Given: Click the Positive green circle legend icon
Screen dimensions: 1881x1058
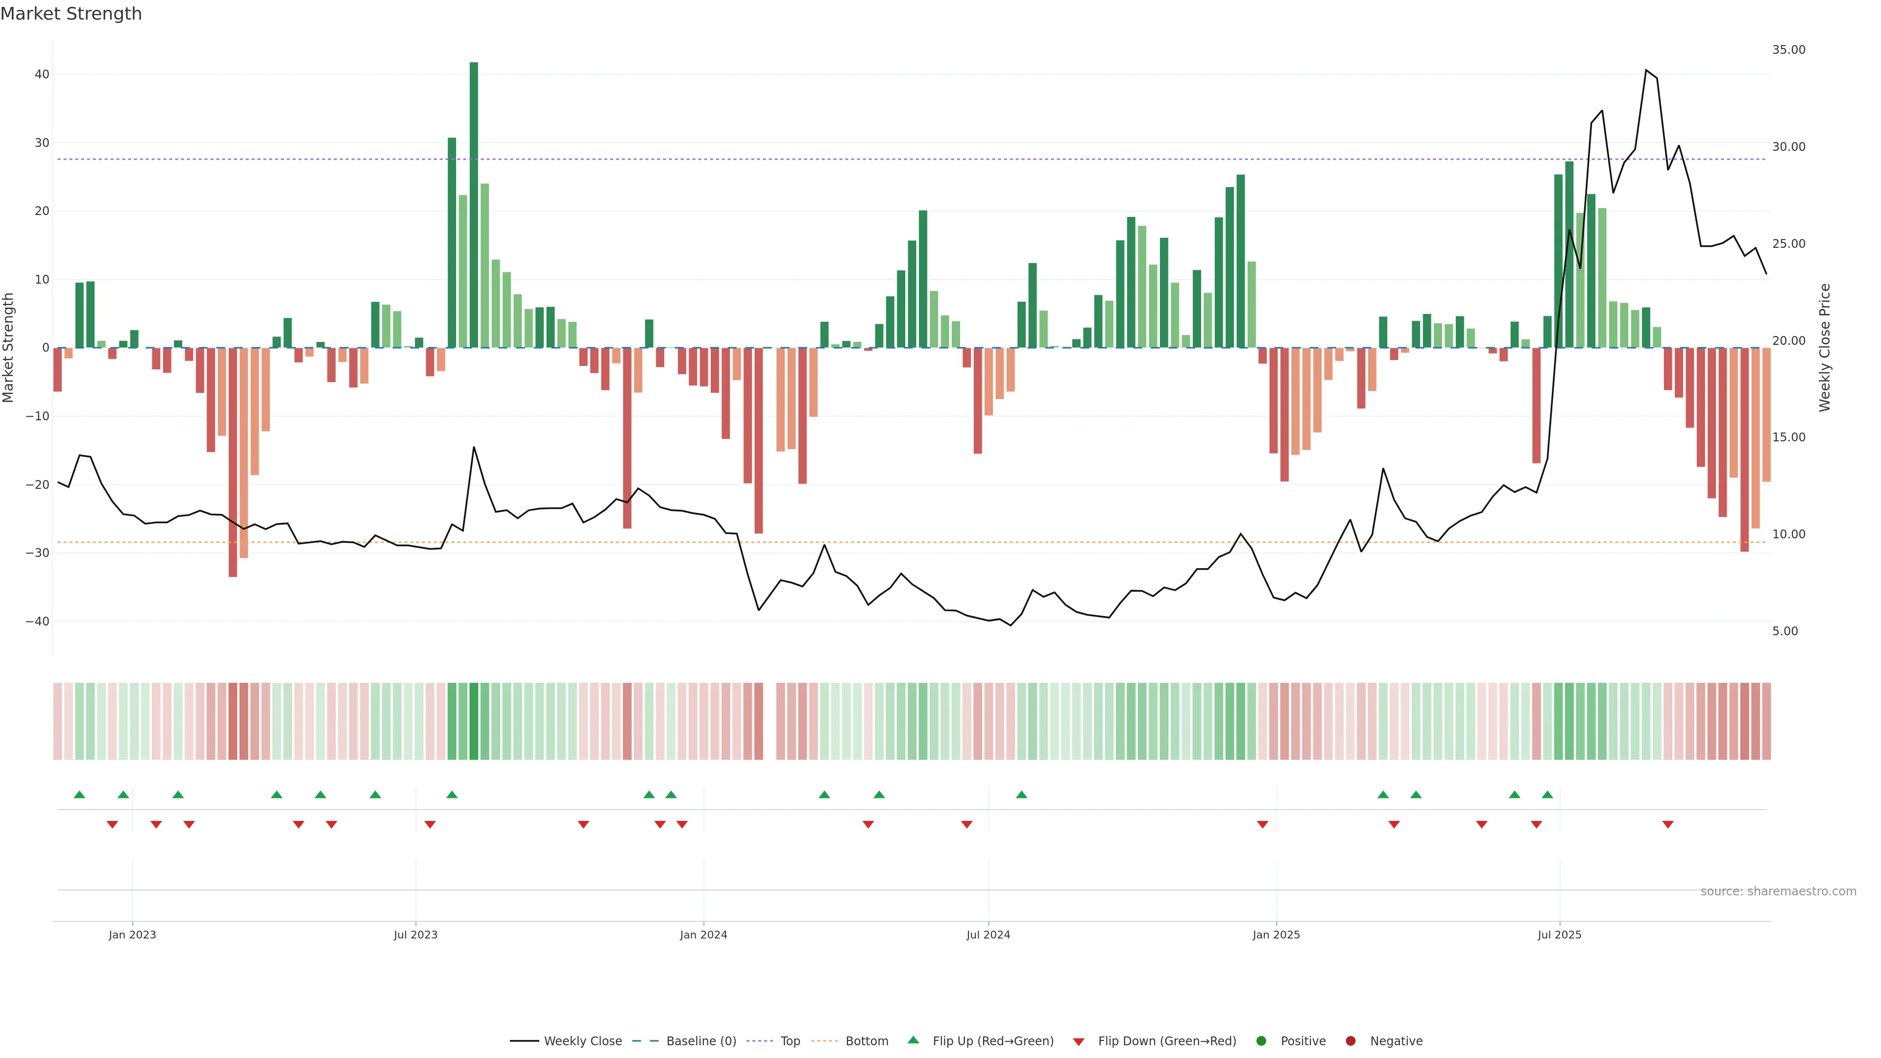Looking at the screenshot, I should (x=1261, y=1041).
